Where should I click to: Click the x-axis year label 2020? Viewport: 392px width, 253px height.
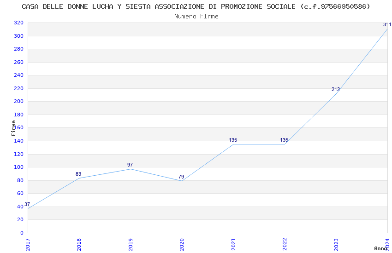[x=182, y=245]
